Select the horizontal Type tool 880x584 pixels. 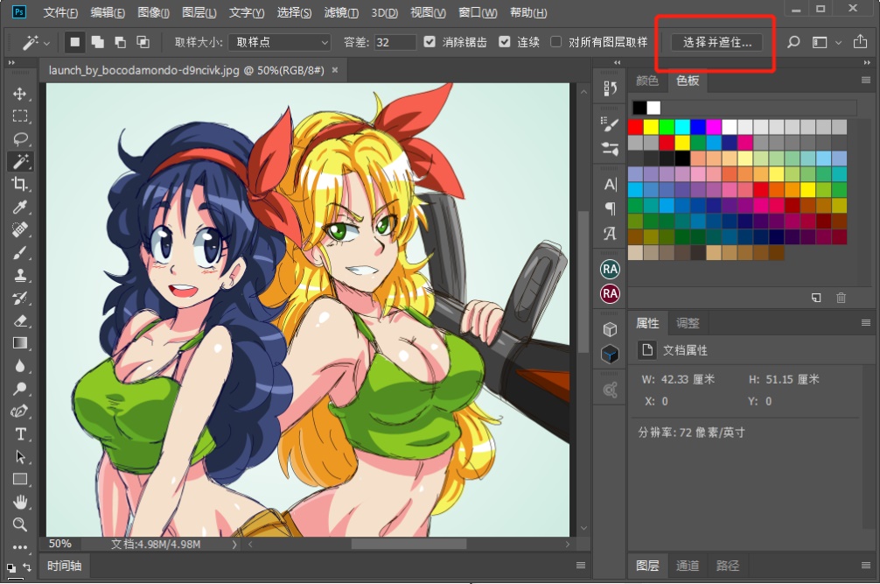click(x=19, y=433)
